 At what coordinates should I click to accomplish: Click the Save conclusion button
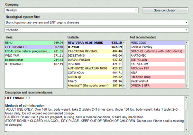pos(165,10)
